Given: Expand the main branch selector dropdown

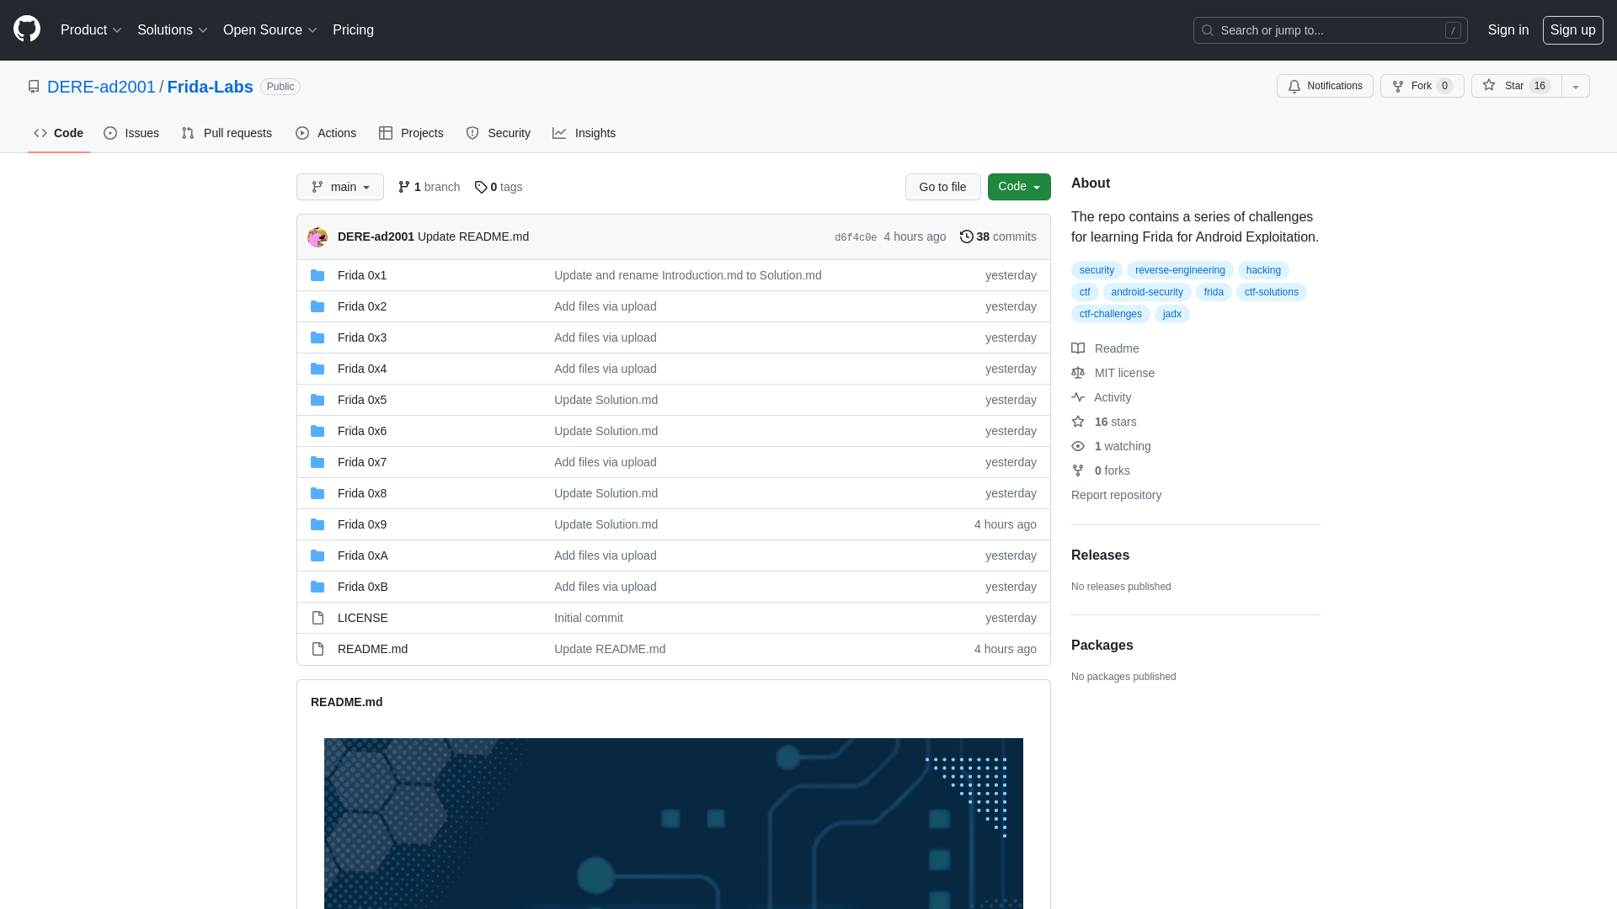Looking at the screenshot, I should pos(340,187).
